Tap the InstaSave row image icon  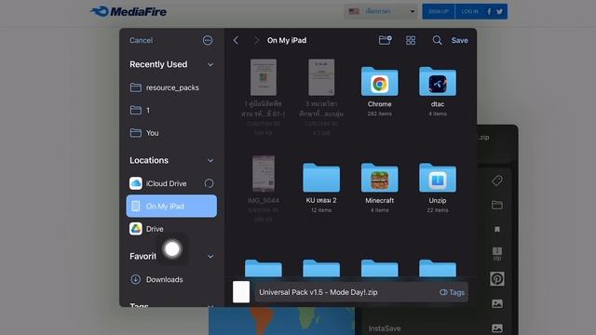(x=496, y=328)
